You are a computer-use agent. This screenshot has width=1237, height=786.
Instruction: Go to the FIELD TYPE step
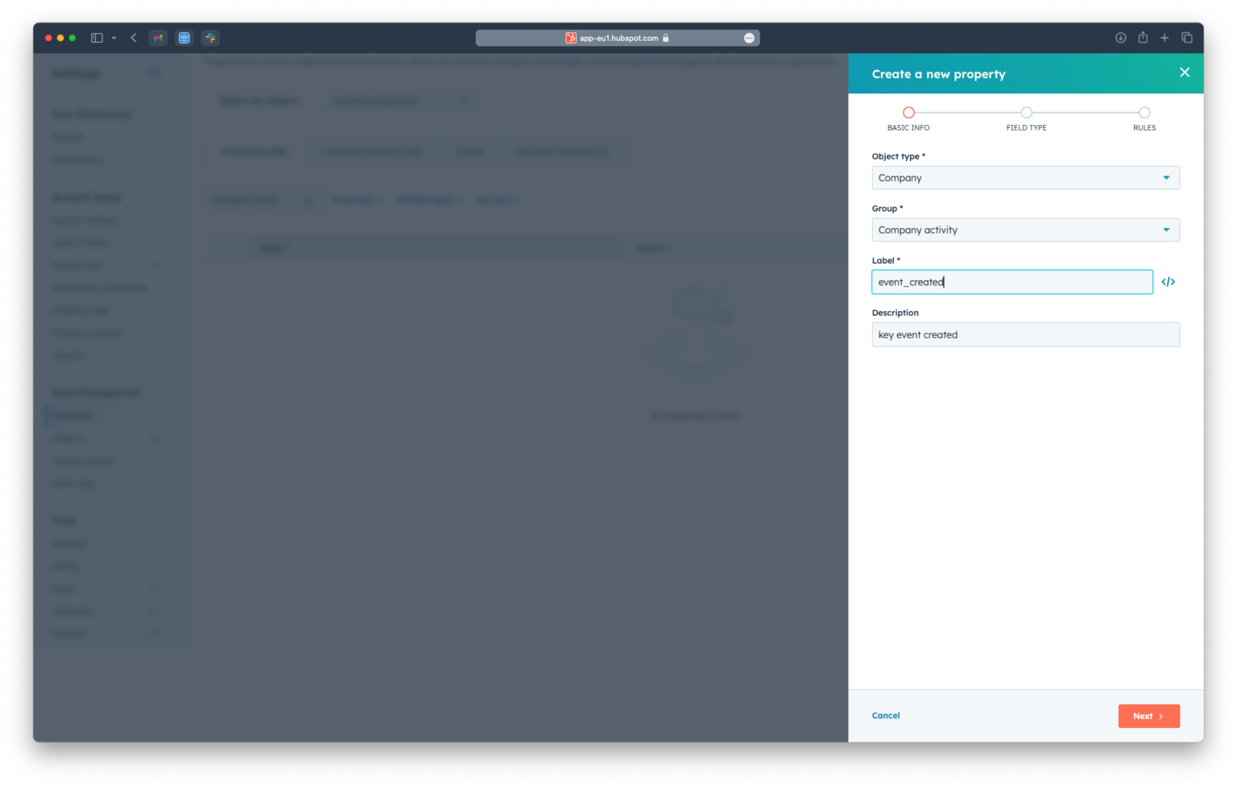coord(1026,113)
